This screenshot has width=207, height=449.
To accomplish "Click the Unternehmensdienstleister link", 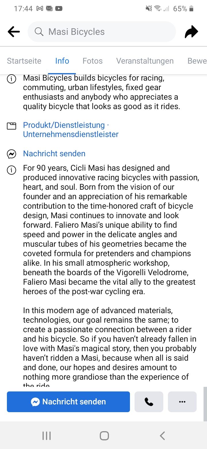I will tap(71, 134).
